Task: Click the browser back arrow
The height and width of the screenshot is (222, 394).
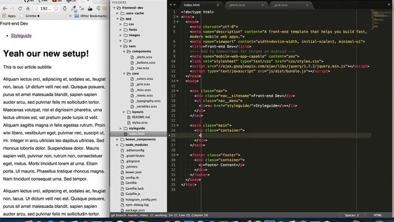Action: pos(5,9)
